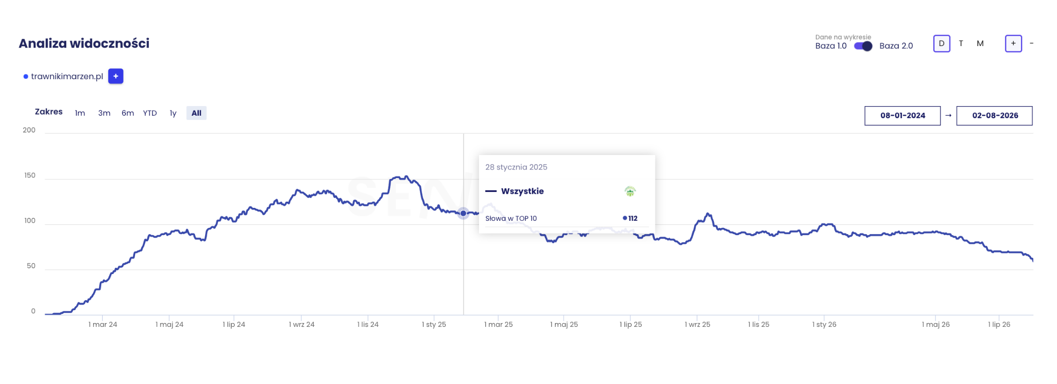Image resolution: width=1057 pixels, height=384 pixels.
Task: Select the All range option
Action: point(197,113)
